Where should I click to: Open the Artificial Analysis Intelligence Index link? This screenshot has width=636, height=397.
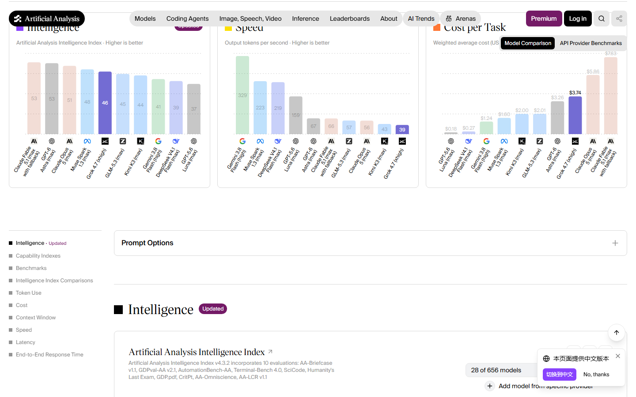(x=201, y=352)
